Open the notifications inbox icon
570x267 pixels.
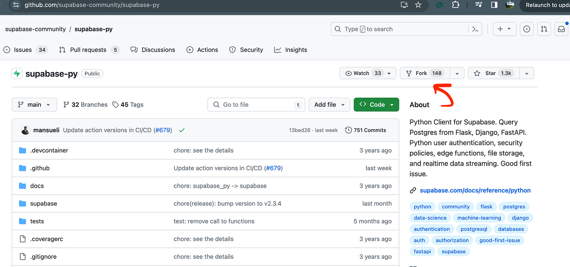pos(561,29)
